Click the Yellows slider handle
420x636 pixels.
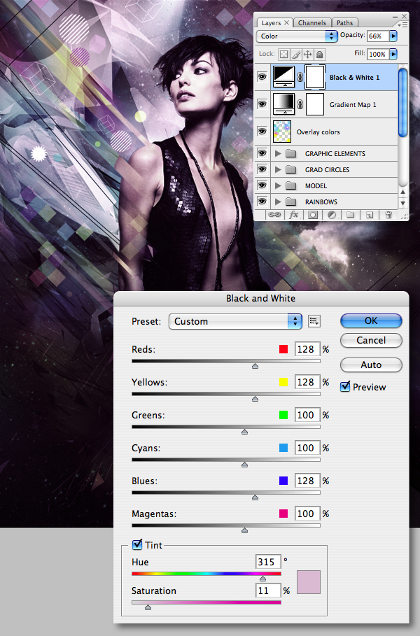tap(255, 399)
